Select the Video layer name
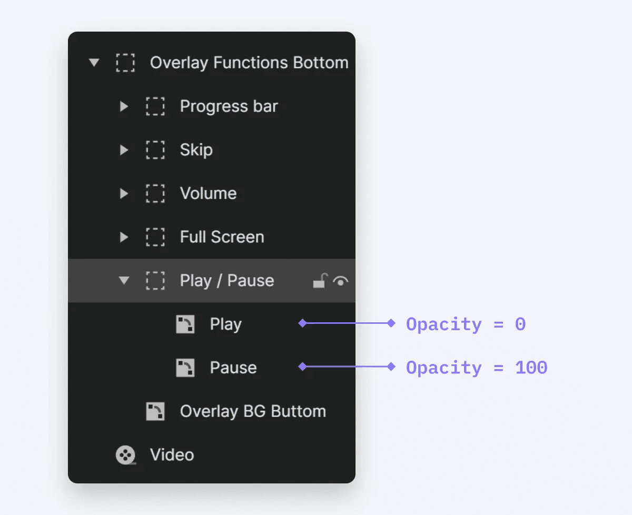This screenshot has width=632, height=515. point(172,455)
